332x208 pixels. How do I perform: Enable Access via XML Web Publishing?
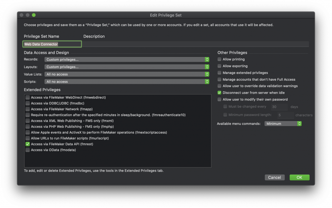[28, 120]
